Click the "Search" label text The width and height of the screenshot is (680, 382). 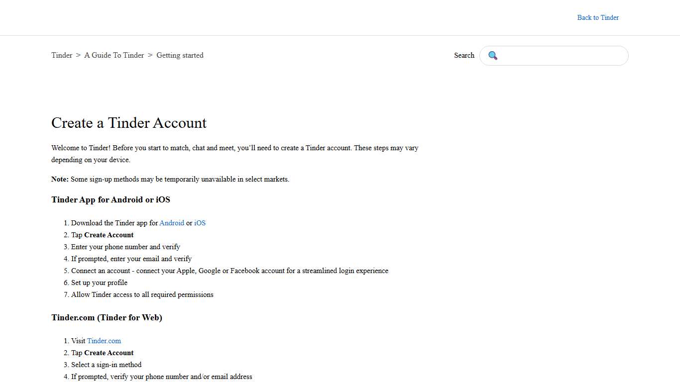click(464, 55)
